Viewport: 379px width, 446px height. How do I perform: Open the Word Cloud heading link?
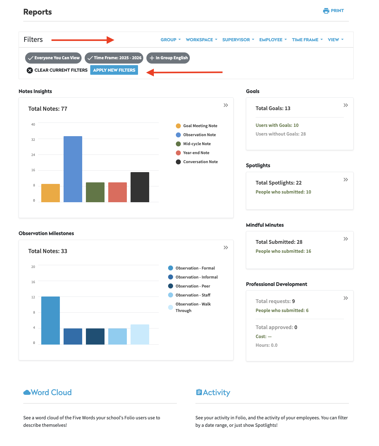click(51, 392)
